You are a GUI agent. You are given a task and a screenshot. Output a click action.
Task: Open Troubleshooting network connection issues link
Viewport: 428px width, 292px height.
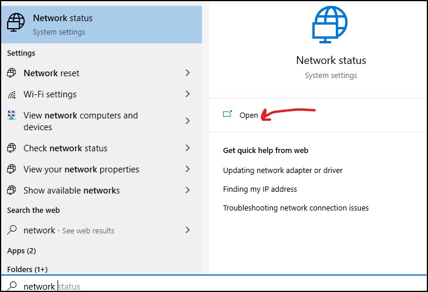296,208
